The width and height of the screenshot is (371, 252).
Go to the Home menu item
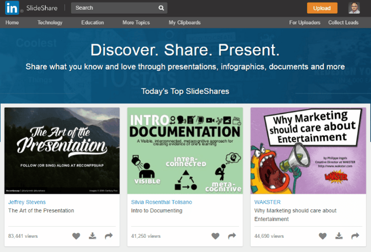click(12, 22)
